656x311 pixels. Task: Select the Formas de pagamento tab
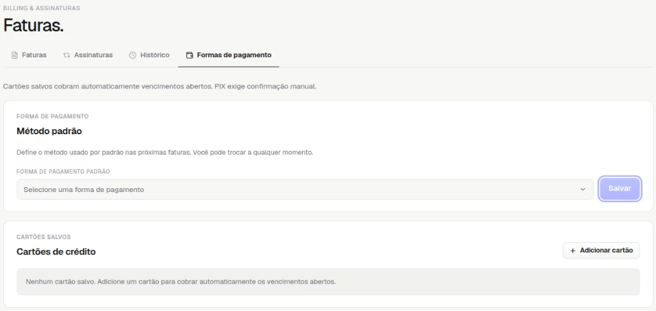tap(229, 55)
